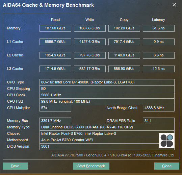
Task: Click the Close button at bottom
Action: coord(167,166)
